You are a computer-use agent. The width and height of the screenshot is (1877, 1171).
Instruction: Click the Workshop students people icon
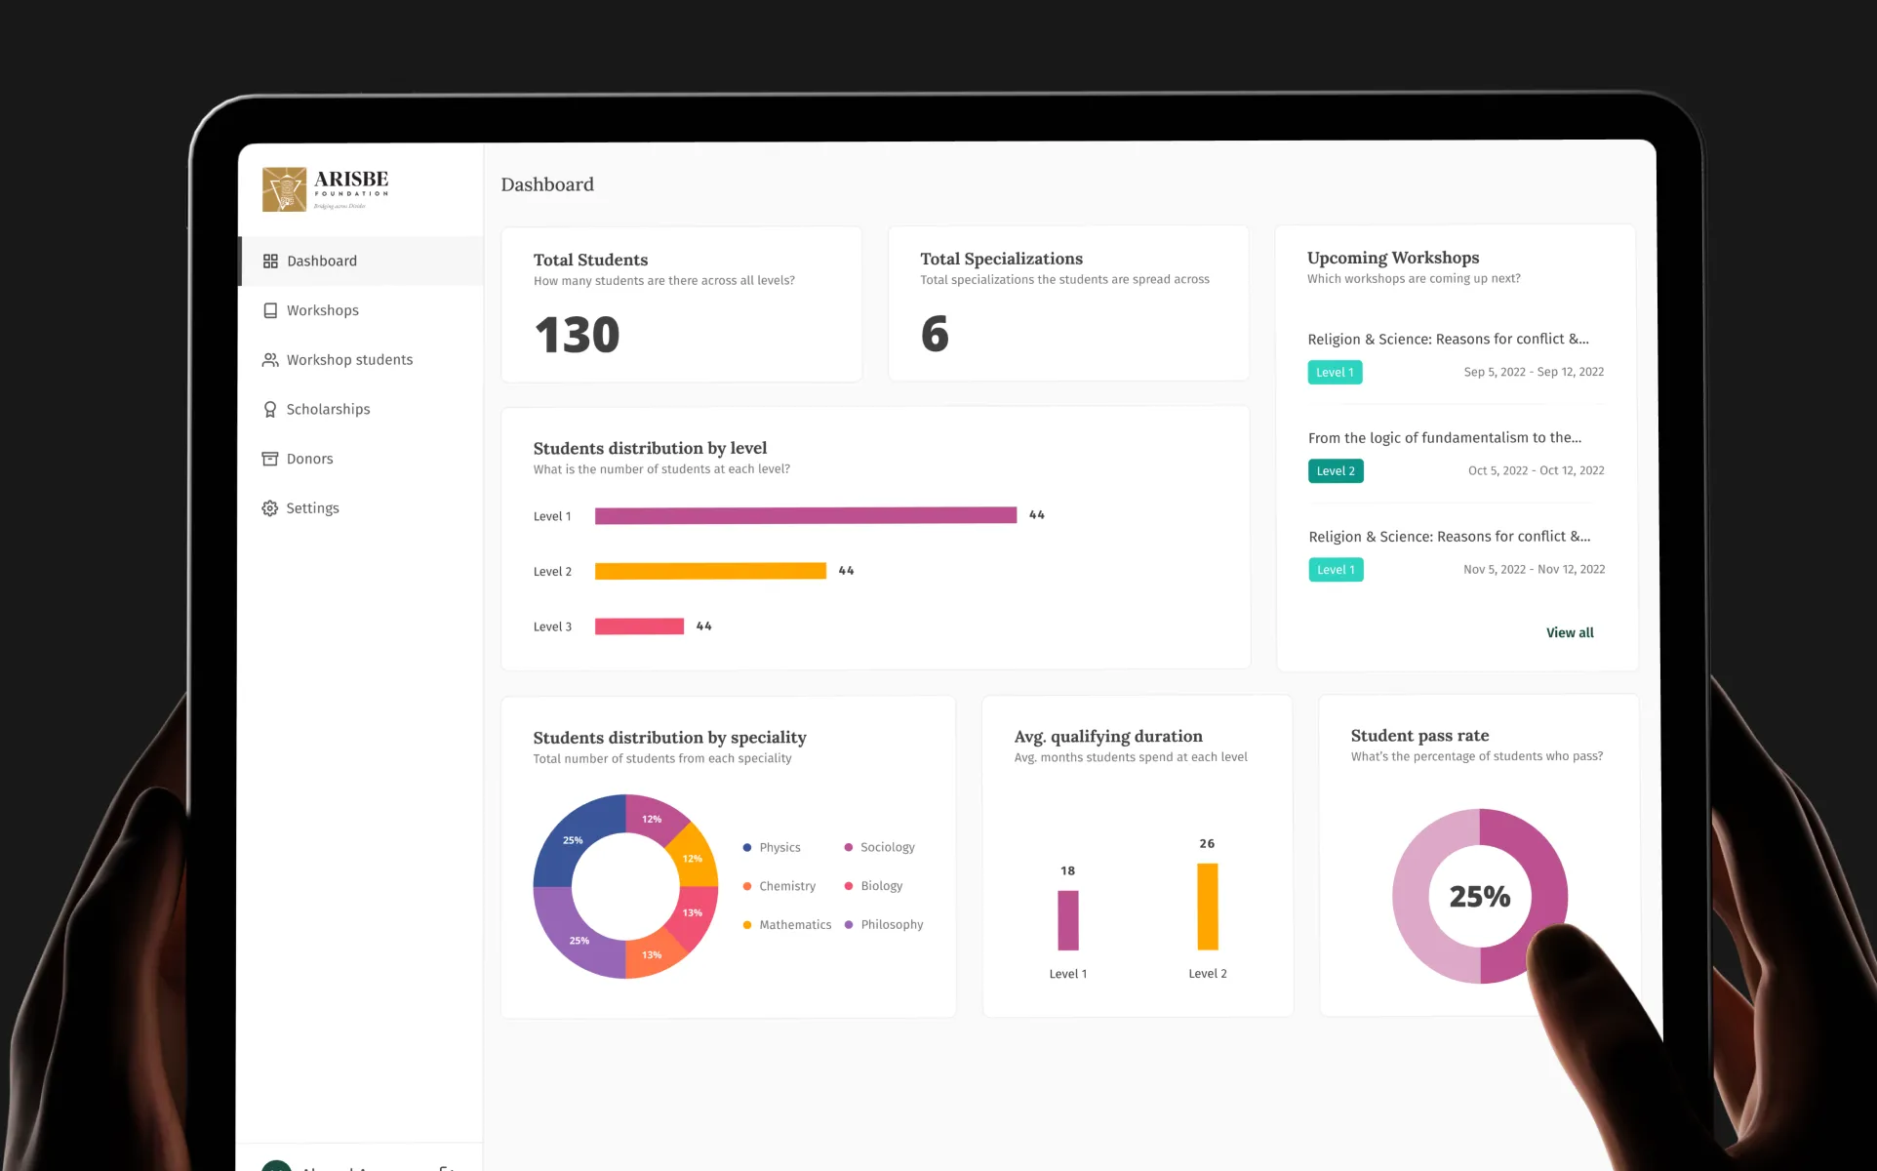click(x=270, y=360)
